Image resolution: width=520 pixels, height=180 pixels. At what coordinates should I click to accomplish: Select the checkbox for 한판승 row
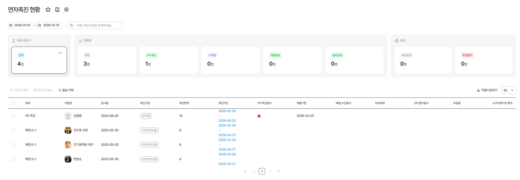13,159
